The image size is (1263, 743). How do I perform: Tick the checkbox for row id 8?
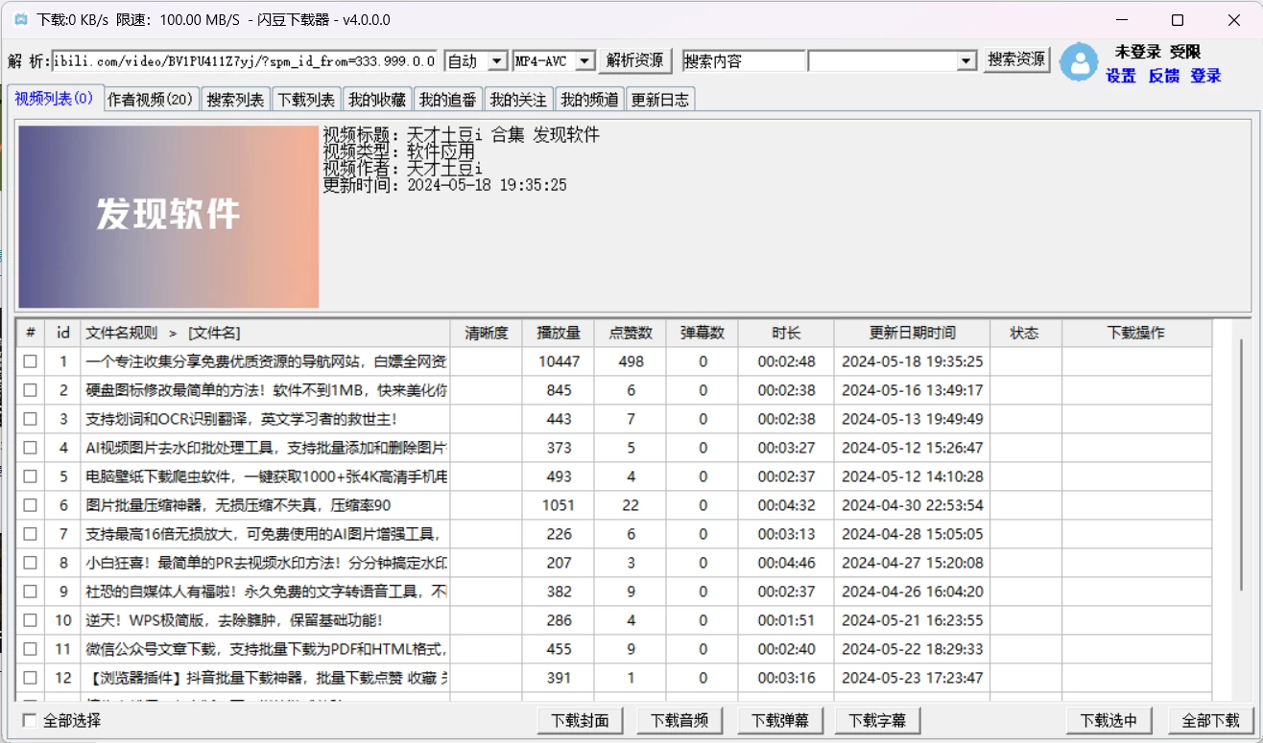(31, 563)
